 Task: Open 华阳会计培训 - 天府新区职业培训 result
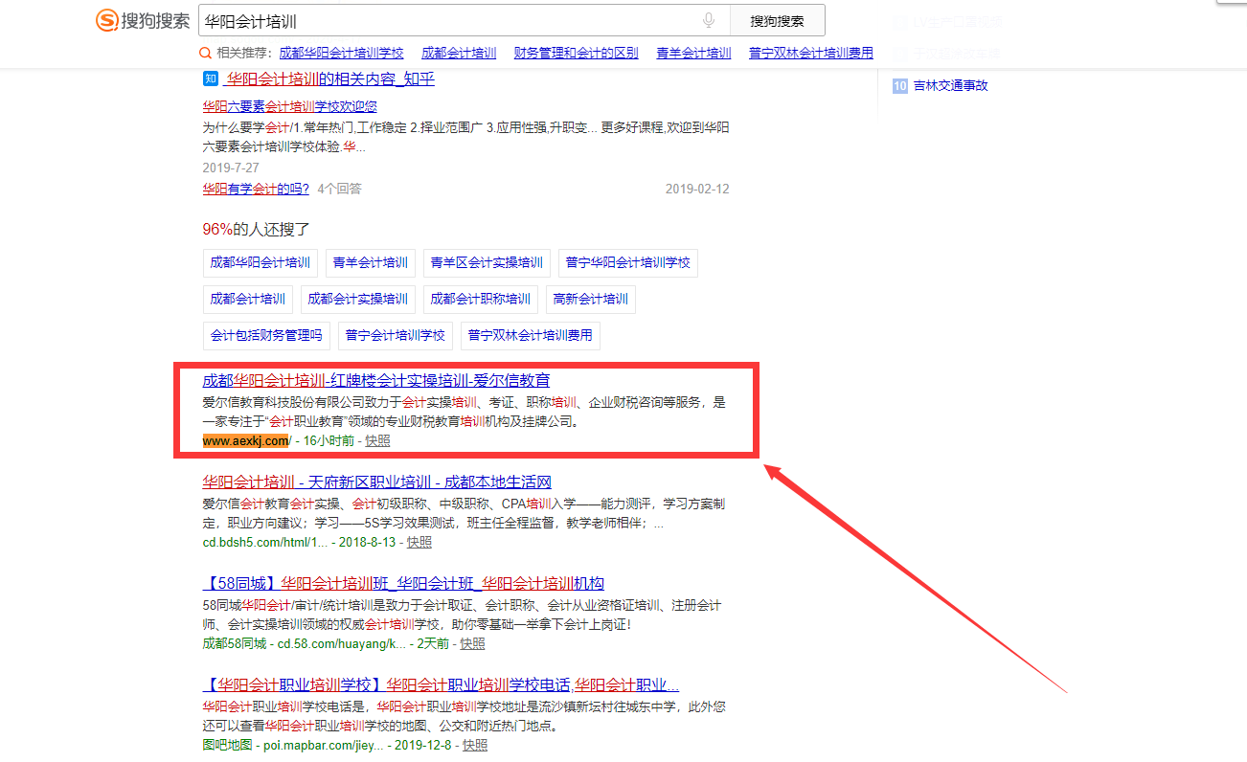coord(377,482)
